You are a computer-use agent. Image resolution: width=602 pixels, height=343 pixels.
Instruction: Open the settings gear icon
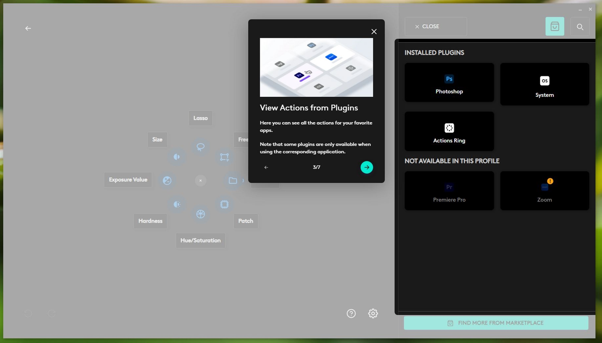coord(373,313)
